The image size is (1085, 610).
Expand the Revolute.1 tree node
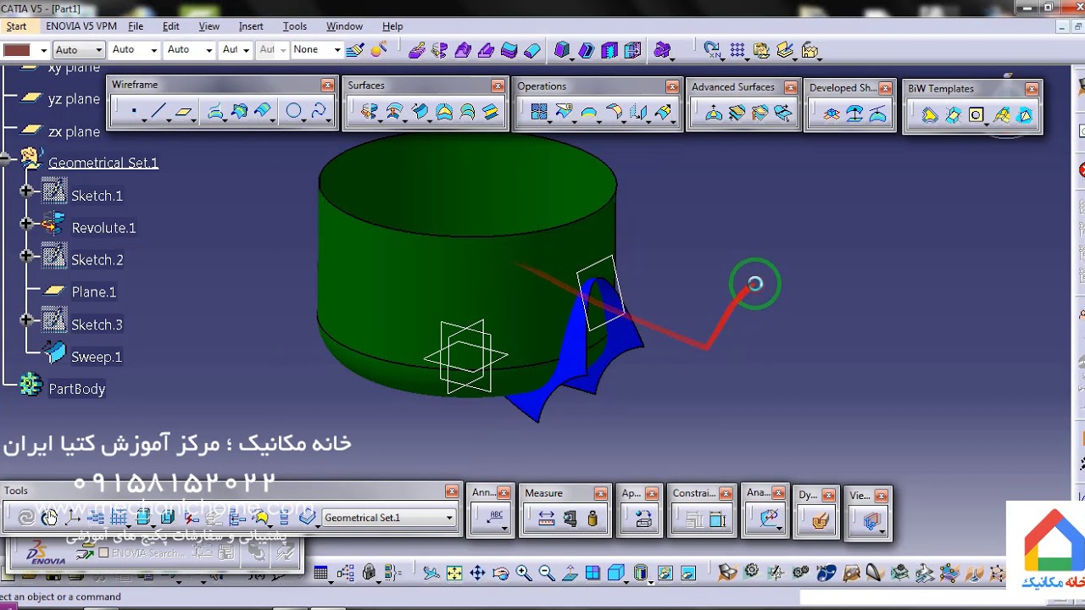[26, 223]
